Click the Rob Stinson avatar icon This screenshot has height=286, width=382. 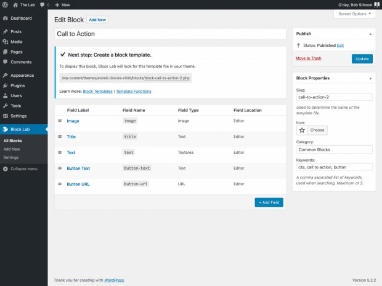[x=376, y=5]
